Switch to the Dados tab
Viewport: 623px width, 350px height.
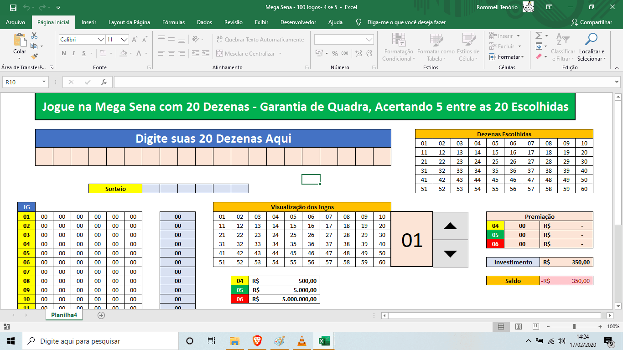[204, 22]
